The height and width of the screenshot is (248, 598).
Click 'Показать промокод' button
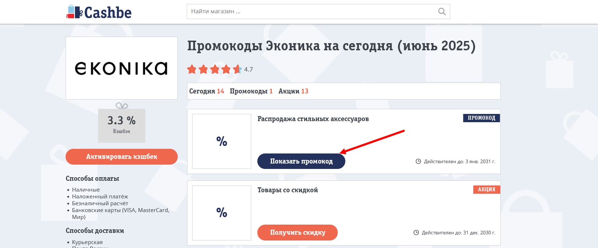click(x=301, y=161)
